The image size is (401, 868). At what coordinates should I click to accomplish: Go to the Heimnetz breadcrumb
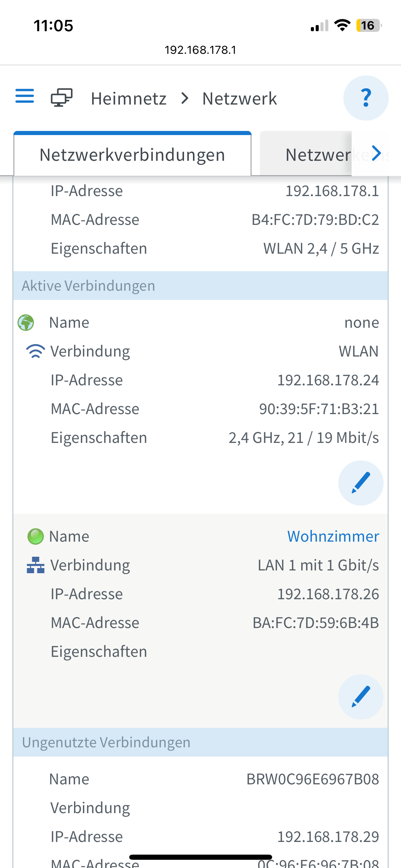coord(129,99)
